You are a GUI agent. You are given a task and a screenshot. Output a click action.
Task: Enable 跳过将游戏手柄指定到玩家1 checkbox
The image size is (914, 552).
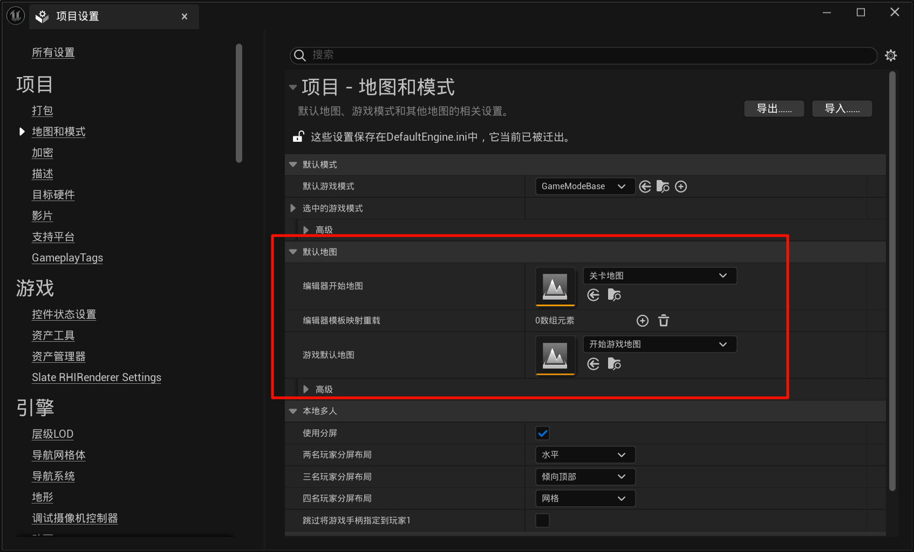542,520
